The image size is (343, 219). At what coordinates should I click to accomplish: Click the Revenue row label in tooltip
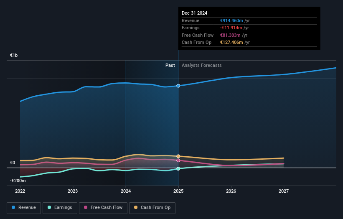tap(191, 20)
